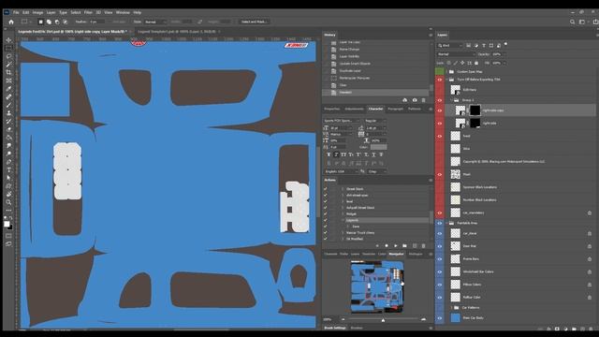
Task: Select the Eraser tool
Action: point(8,129)
